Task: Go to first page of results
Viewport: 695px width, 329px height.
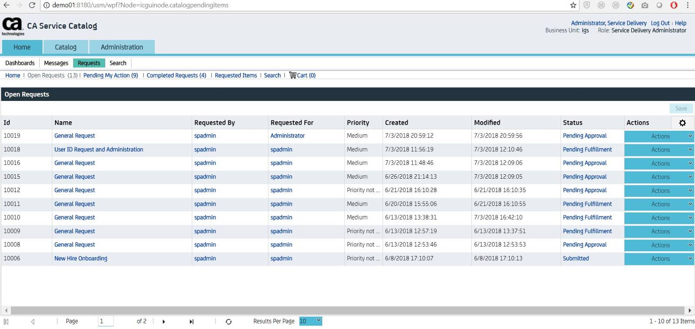Action: point(6,322)
